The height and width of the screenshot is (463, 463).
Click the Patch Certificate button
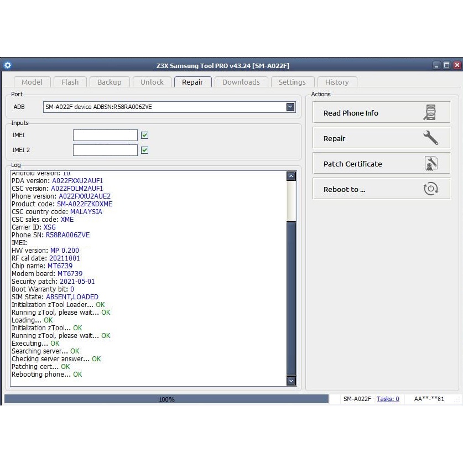tap(381, 163)
